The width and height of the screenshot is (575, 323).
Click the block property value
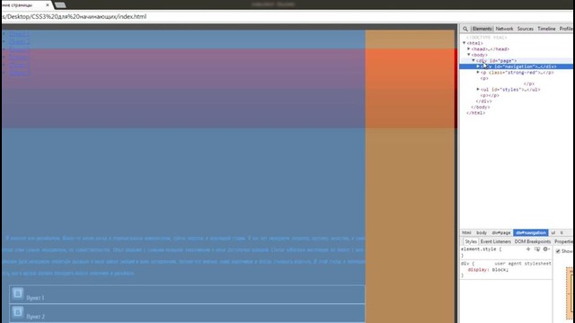pyautogui.click(x=500, y=269)
